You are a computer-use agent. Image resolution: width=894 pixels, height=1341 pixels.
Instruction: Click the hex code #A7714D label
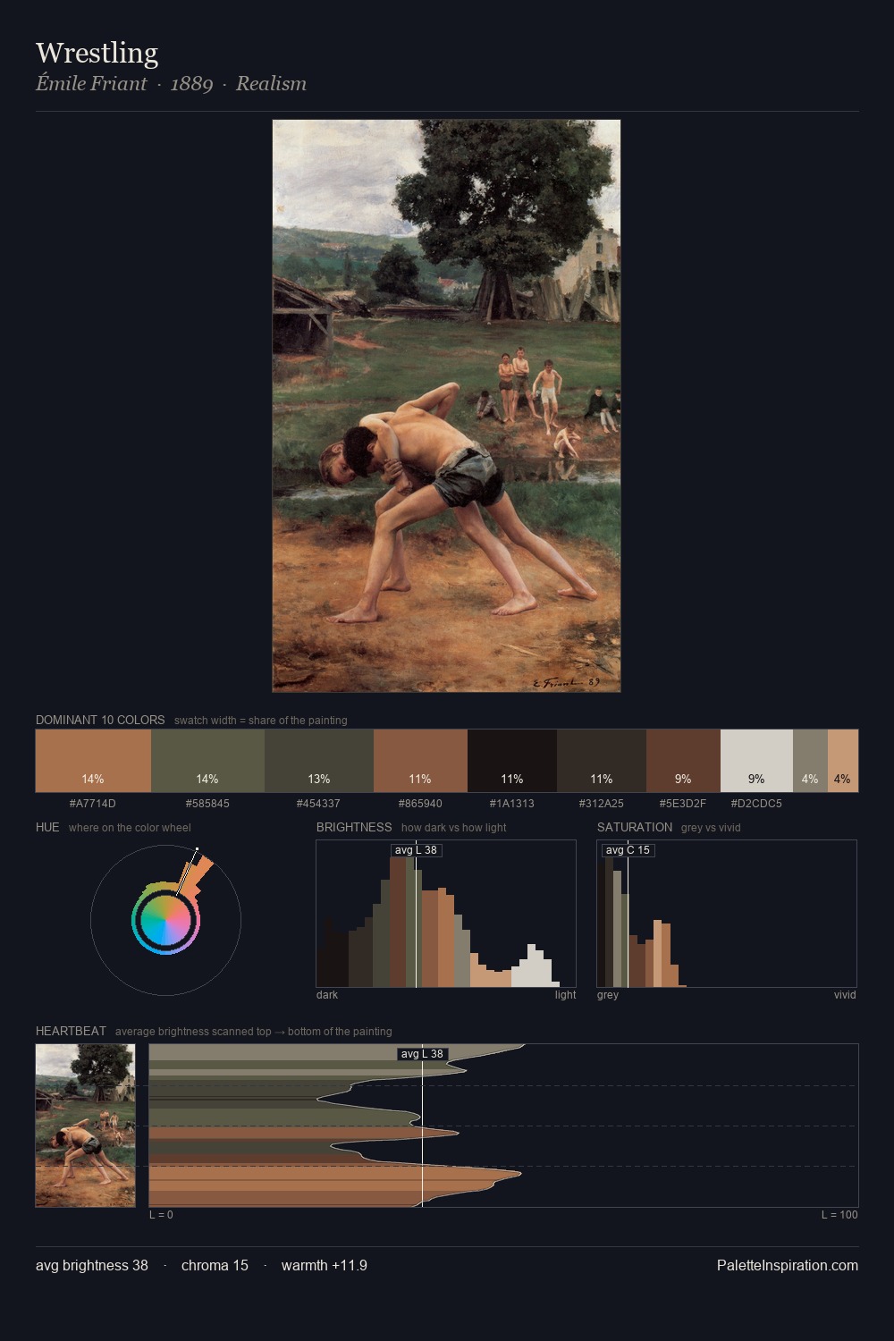(x=93, y=803)
